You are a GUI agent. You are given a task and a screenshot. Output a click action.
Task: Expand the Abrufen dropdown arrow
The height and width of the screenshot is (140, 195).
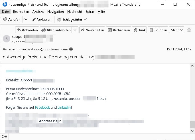[26, 19]
